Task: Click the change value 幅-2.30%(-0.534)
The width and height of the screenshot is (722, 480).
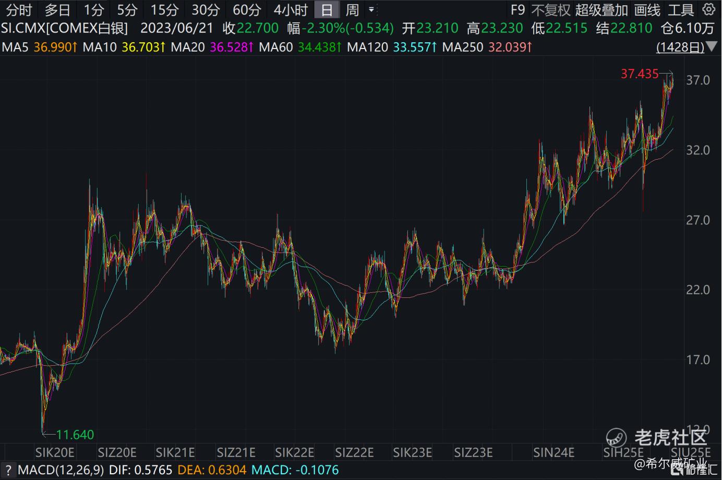Action: point(341,28)
